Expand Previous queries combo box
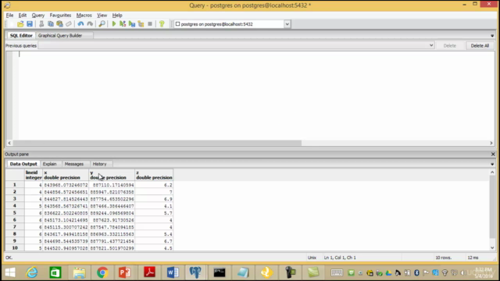Image resolution: width=500 pixels, height=281 pixels. coord(431,45)
